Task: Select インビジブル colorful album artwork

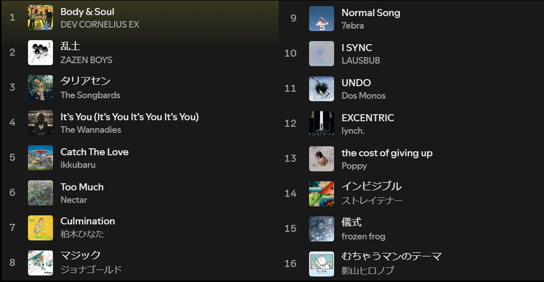Action: click(x=322, y=194)
